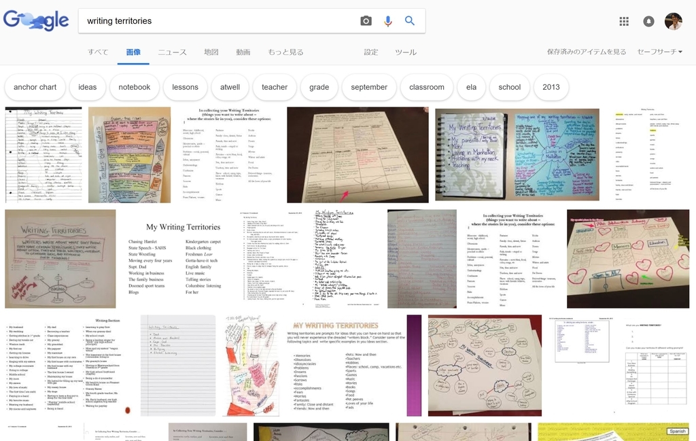Image resolution: width=696 pixels, height=441 pixels.
Task: Open worksheet table photo with pink arrow
Action: pyautogui.click(x=358, y=155)
